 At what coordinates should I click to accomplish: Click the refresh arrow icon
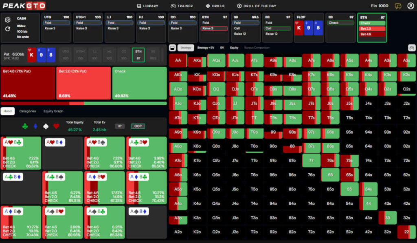[8, 29]
